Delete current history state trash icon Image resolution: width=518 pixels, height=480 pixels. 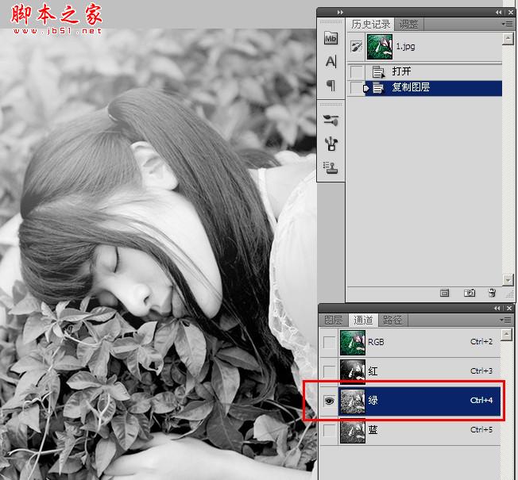coord(492,293)
